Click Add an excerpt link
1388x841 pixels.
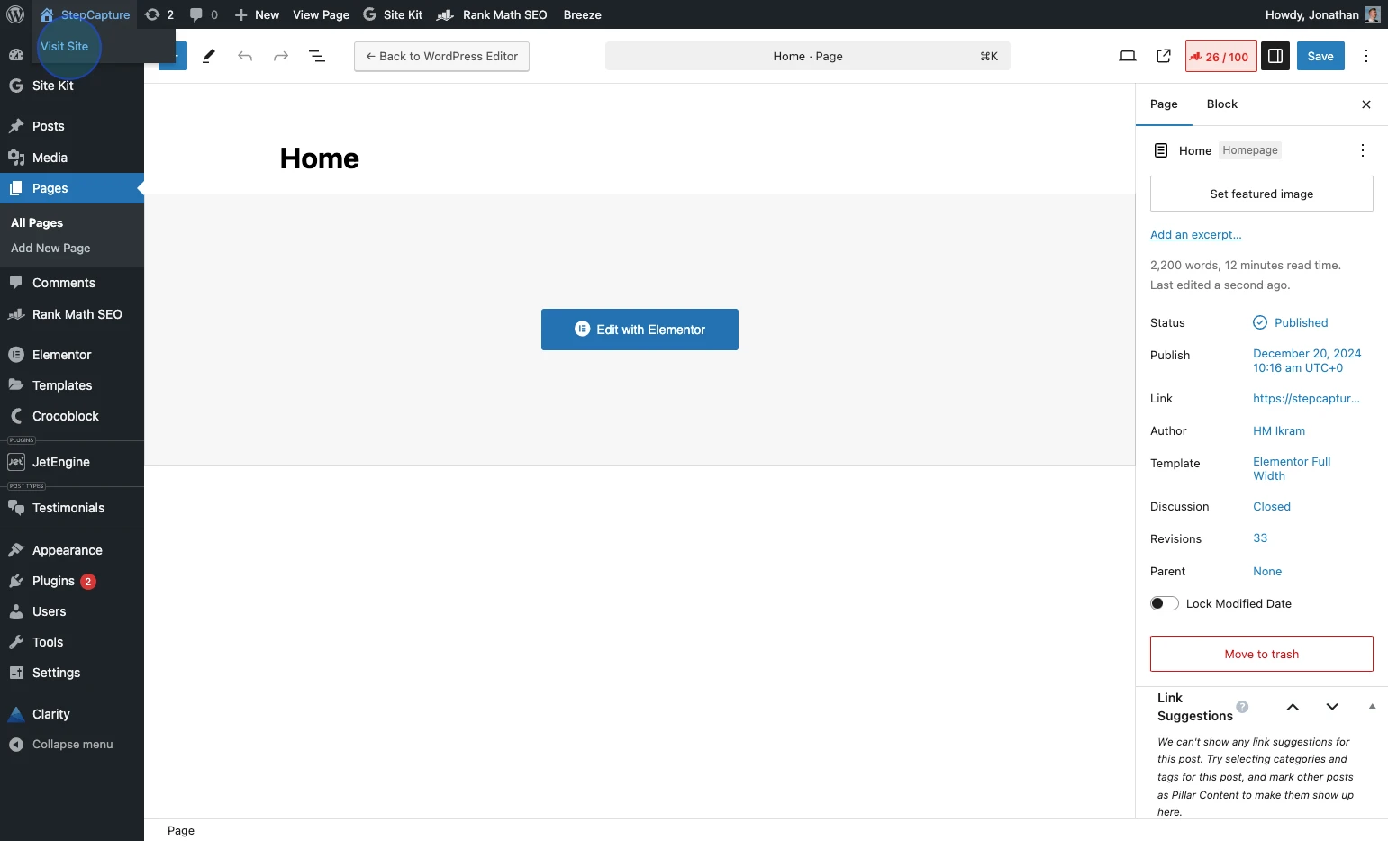tap(1195, 235)
